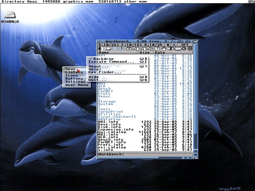The width and height of the screenshot is (255, 191).
Task: Select the Expansion.info file
Action: pyautogui.click(x=145, y=130)
